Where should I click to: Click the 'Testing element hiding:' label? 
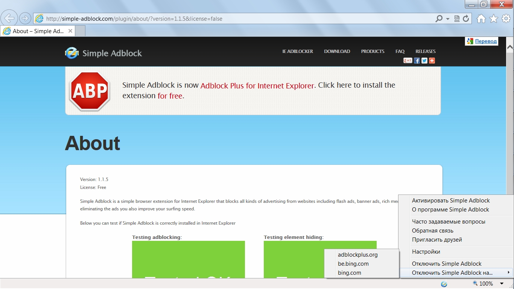(x=293, y=237)
